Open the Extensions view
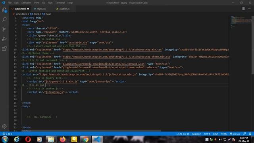This screenshot has width=254, height=143. click(x=4, y=48)
